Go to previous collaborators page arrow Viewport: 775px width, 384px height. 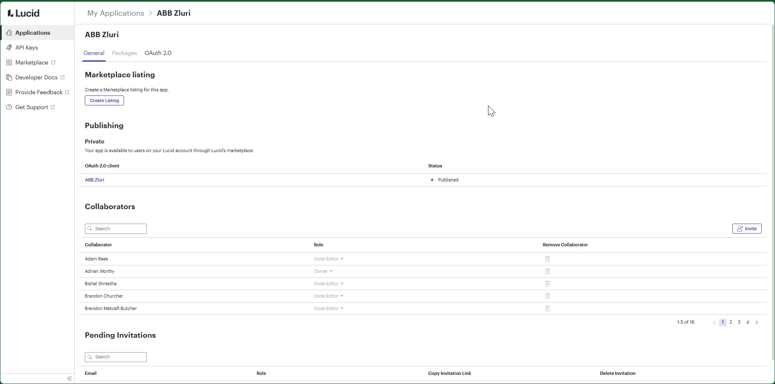pos(714,322)
